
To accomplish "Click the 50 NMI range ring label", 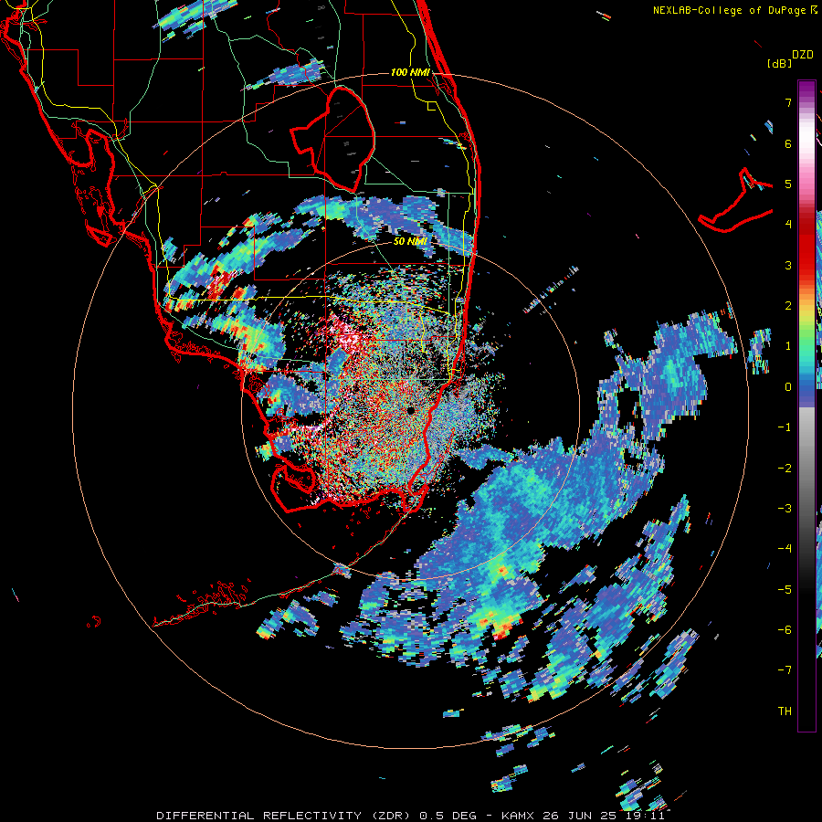I will pos(410,241).
